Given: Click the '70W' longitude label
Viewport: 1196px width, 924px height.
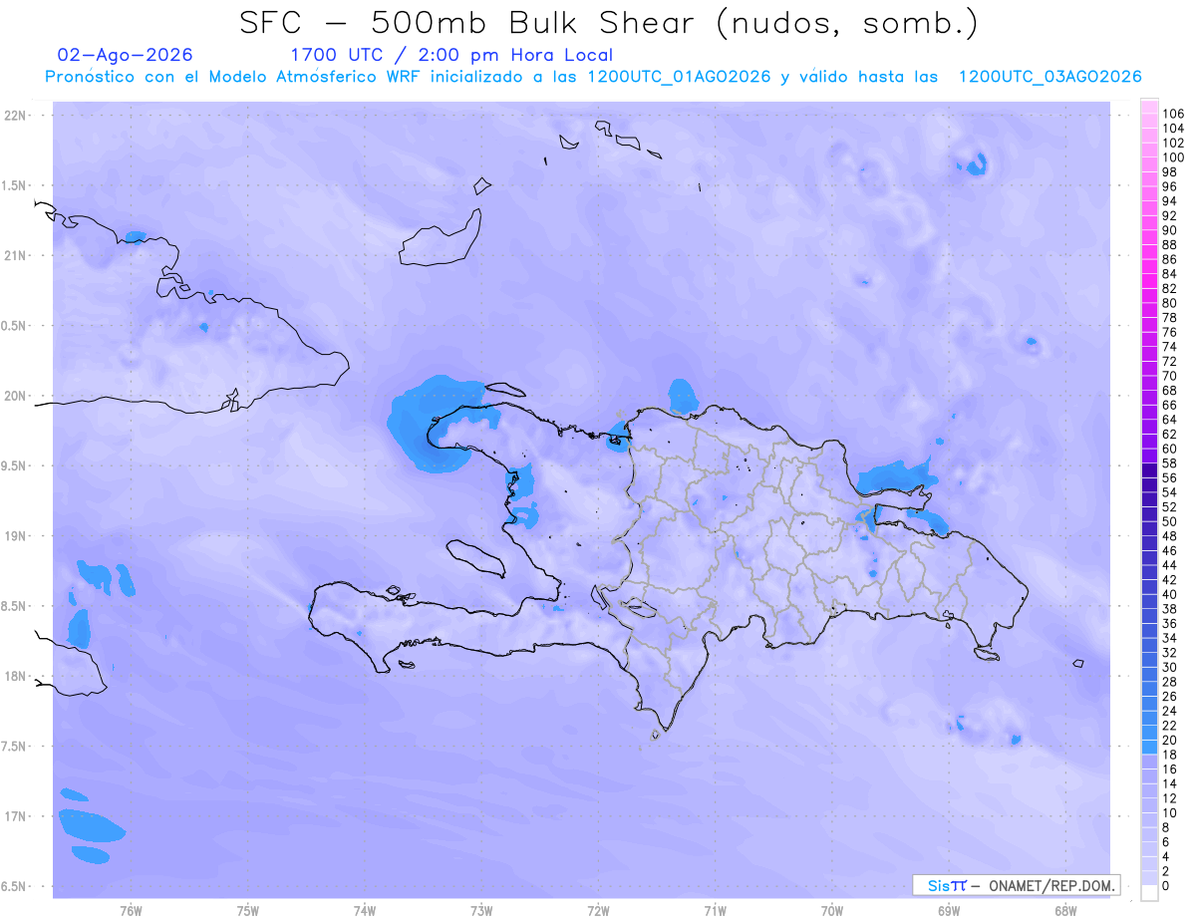Looking at the screenshot, I should point(832,911).
